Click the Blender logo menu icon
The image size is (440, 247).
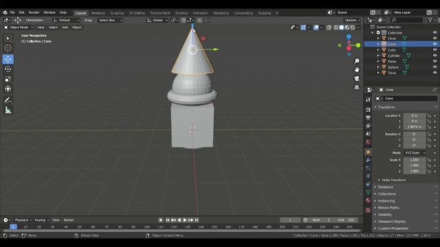coord(5,12)
